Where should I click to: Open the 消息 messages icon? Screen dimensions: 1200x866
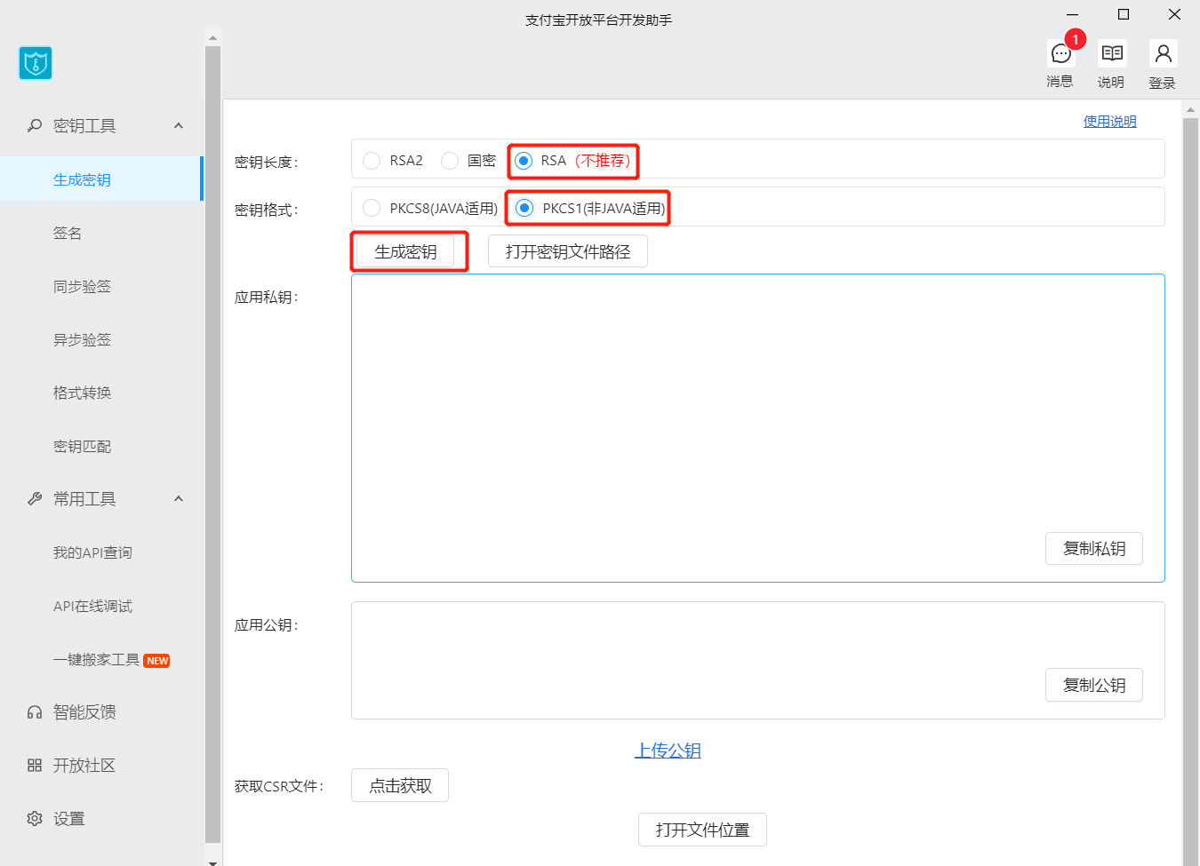pyautogui.click(x=1060, y=53)
